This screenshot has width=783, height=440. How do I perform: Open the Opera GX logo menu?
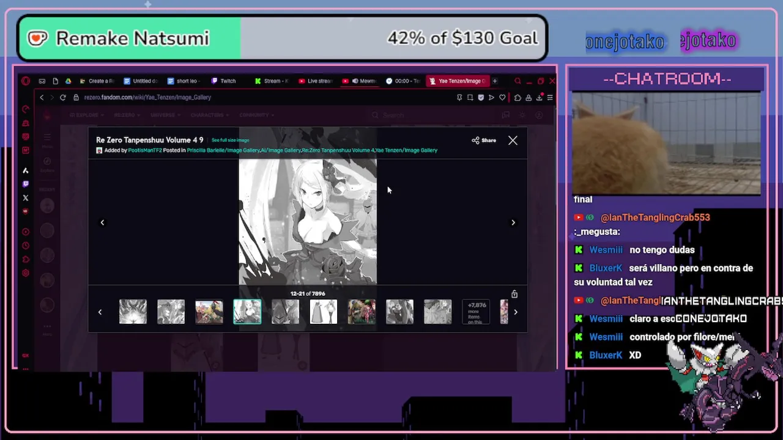coord(26,81)
